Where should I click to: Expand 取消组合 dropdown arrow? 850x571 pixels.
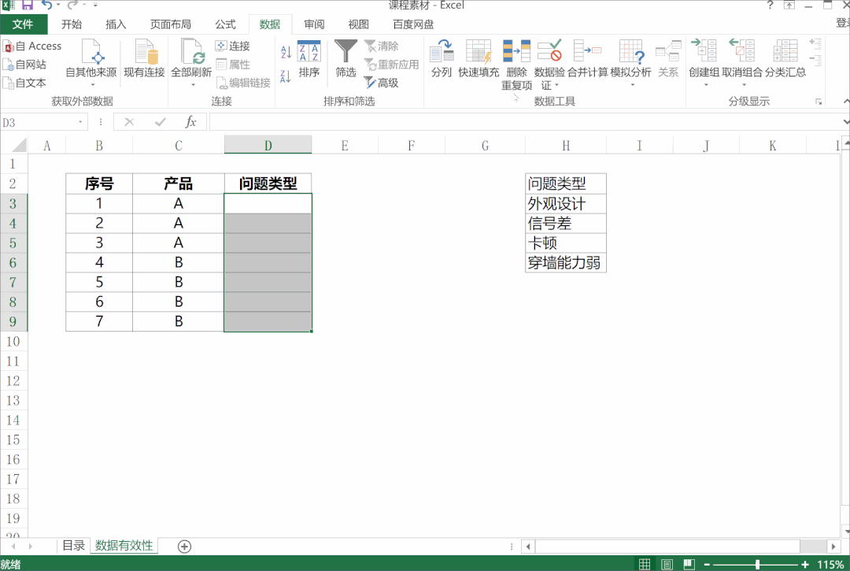(744, 84)
